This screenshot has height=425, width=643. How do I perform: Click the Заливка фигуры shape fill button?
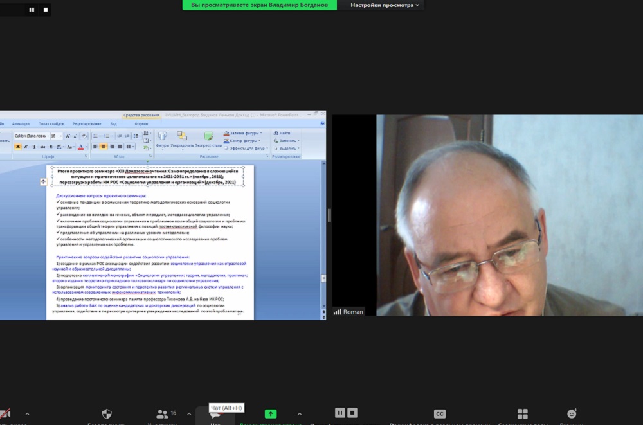[242, 133]
